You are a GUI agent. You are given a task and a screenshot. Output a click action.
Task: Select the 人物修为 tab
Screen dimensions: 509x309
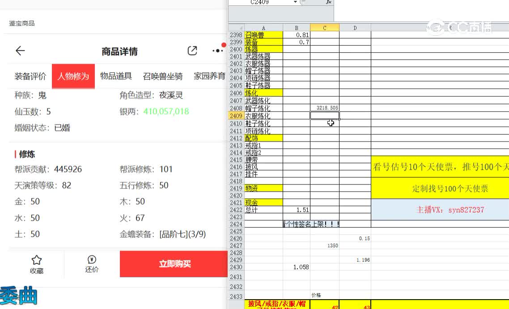pyautogui.click(x=73, y=76)
